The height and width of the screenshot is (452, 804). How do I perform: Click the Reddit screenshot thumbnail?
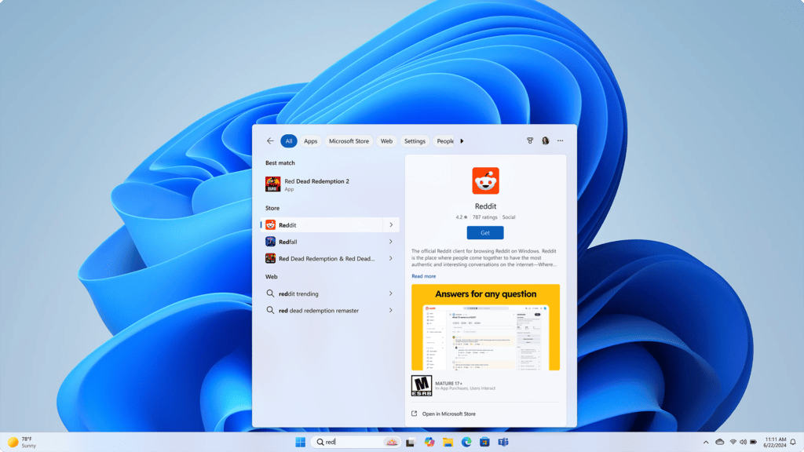(485, 326)
